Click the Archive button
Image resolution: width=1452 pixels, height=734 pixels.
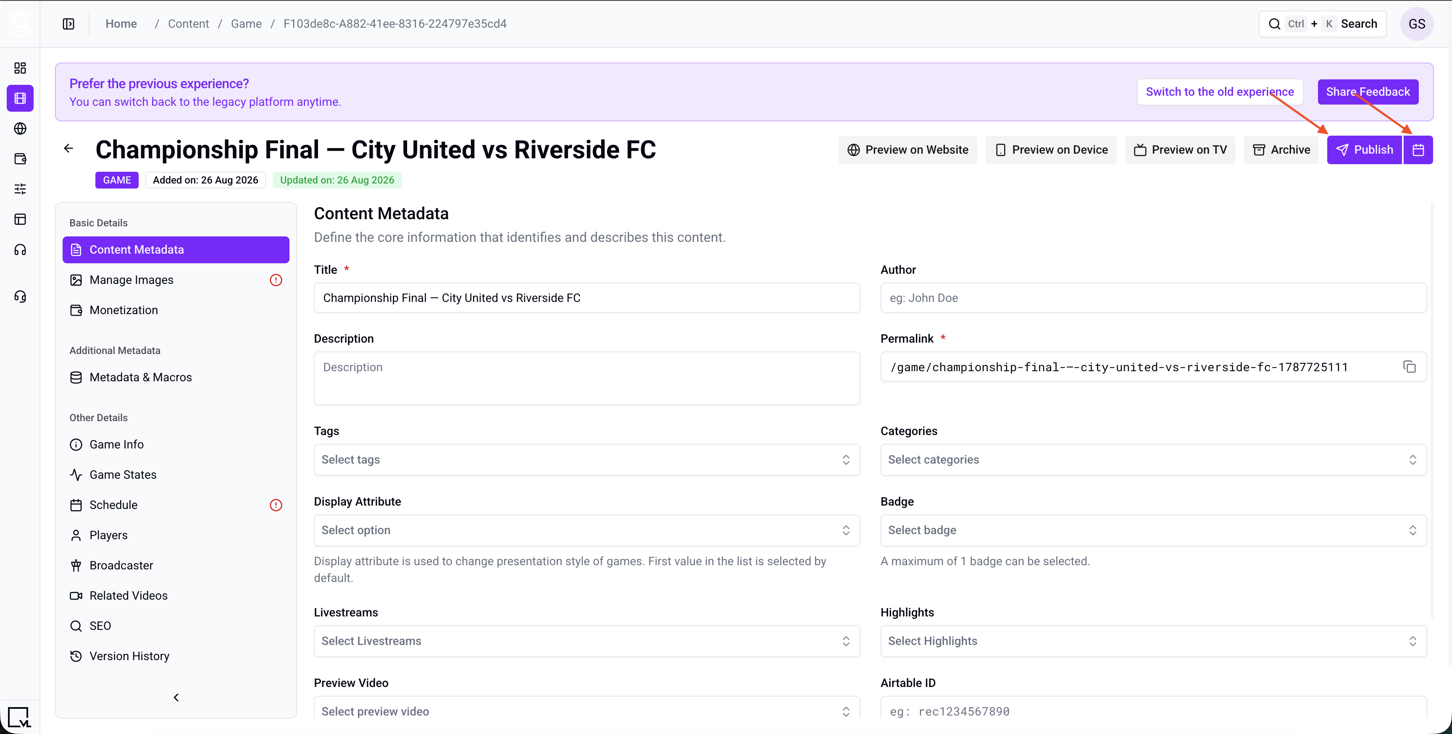(x=1281, y=150)
